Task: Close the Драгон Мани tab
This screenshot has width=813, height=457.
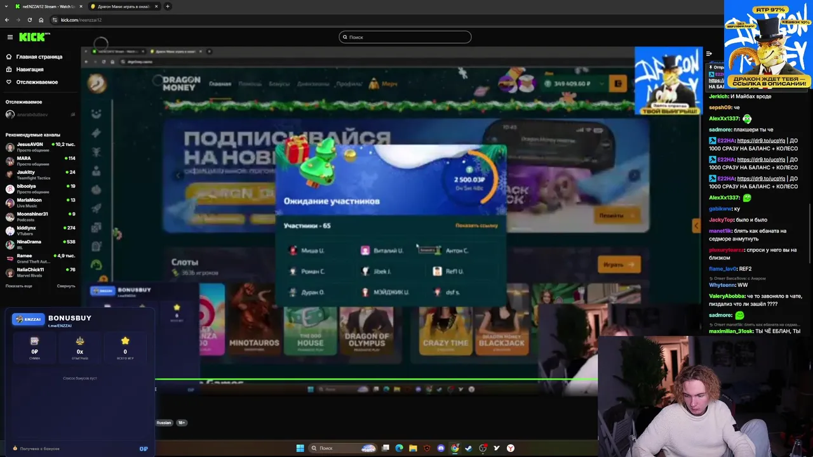Action: click(157, 6)
